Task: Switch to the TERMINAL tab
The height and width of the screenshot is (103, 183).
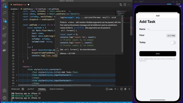Action: point(42,89)
